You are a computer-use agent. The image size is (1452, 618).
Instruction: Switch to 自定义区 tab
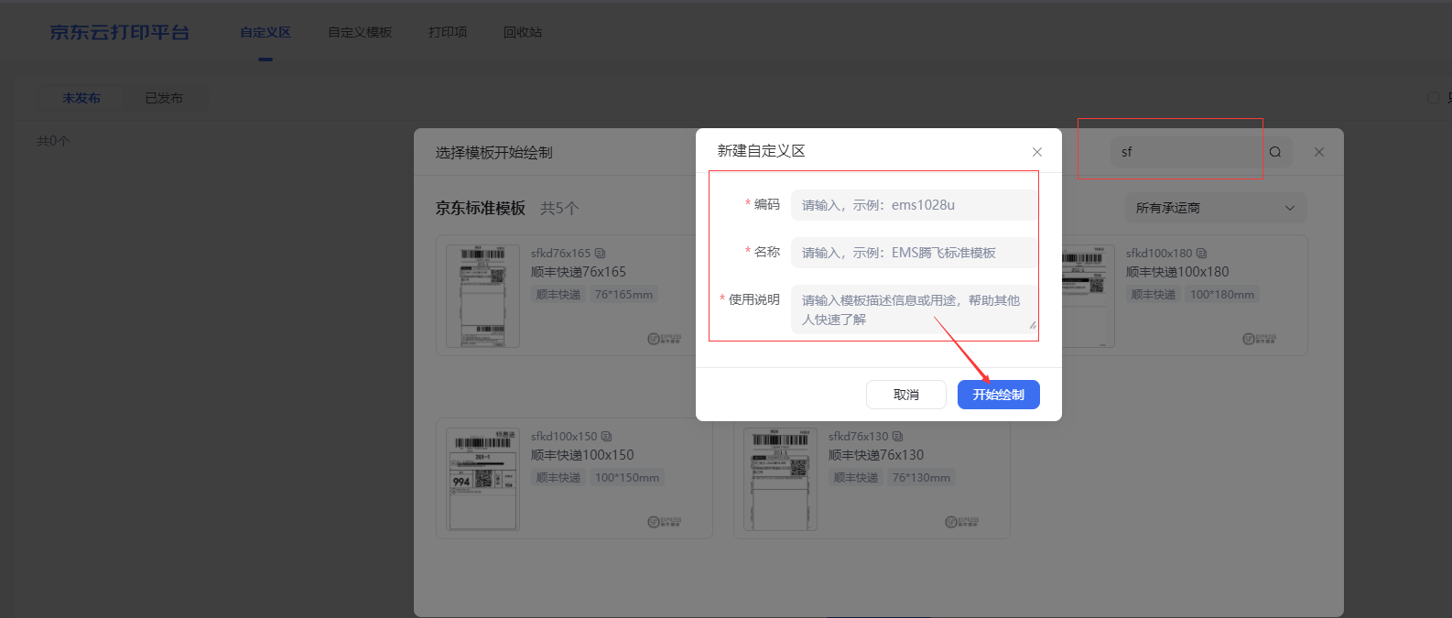click(x=265, y=32)
